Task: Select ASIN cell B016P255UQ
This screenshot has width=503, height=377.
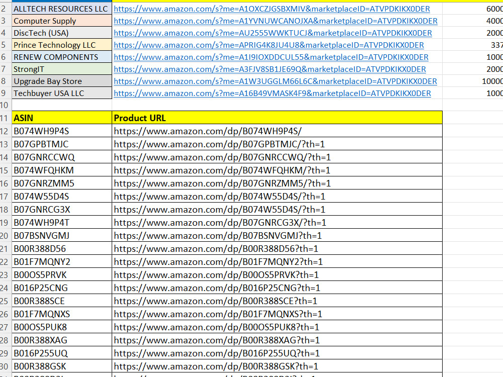Action: click(x=62, y=353)
